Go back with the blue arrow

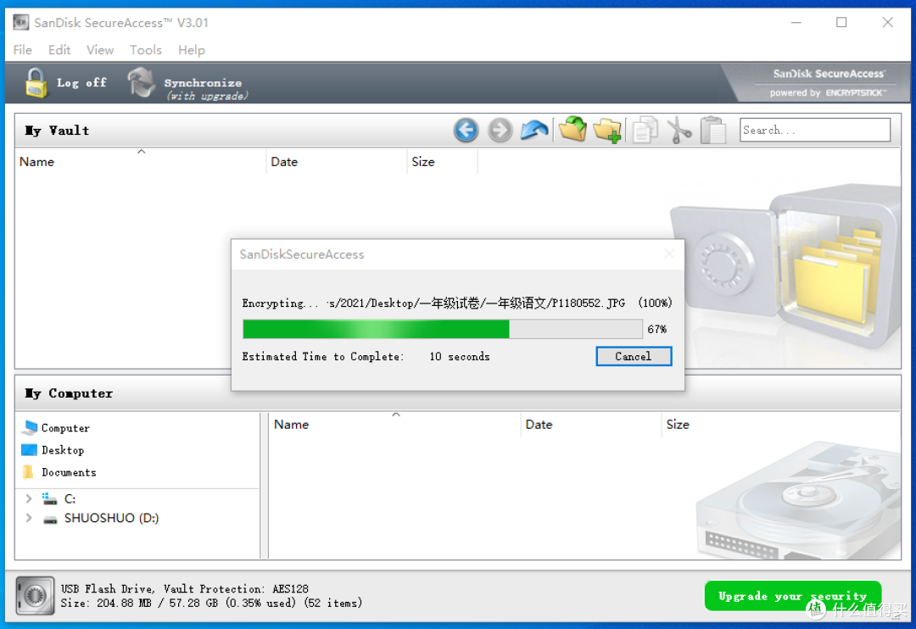[466, 130]
